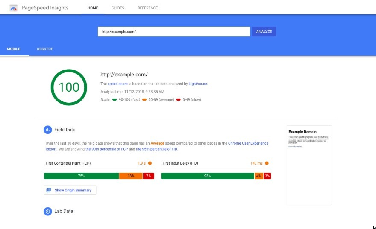The width and height of the screenshot is (376, 229).
Task: Click the FID green 93% bar segment
Action: coord(207,176)
